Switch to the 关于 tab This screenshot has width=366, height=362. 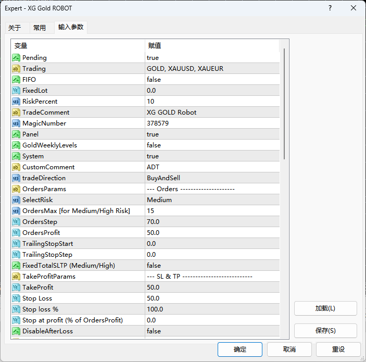[x=15, y=28]
